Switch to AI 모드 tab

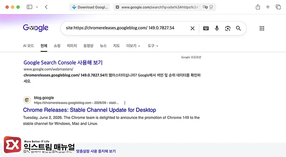pos(29,46)
